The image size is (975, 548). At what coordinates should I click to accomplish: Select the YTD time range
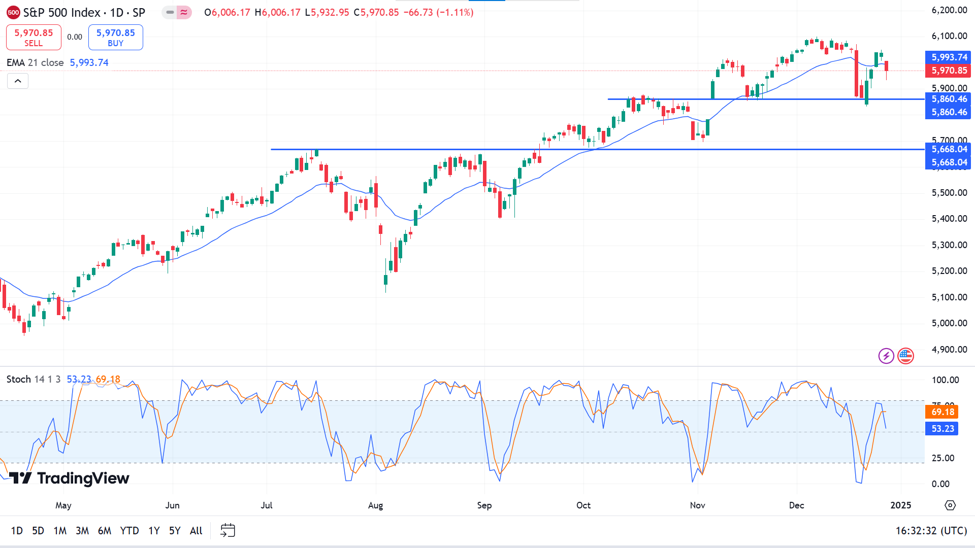coord(129,531)
